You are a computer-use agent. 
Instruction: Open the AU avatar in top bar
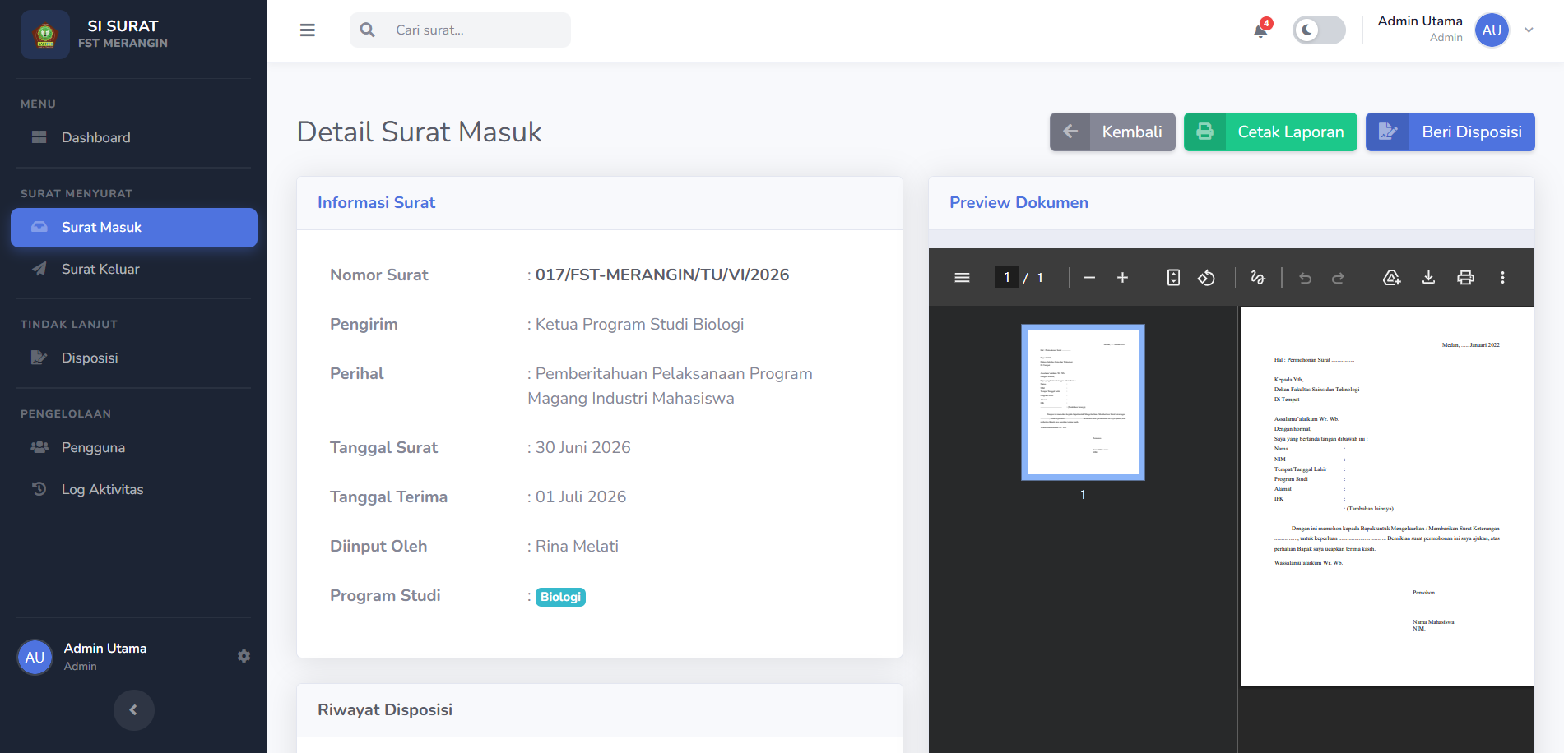point(1492,30)
